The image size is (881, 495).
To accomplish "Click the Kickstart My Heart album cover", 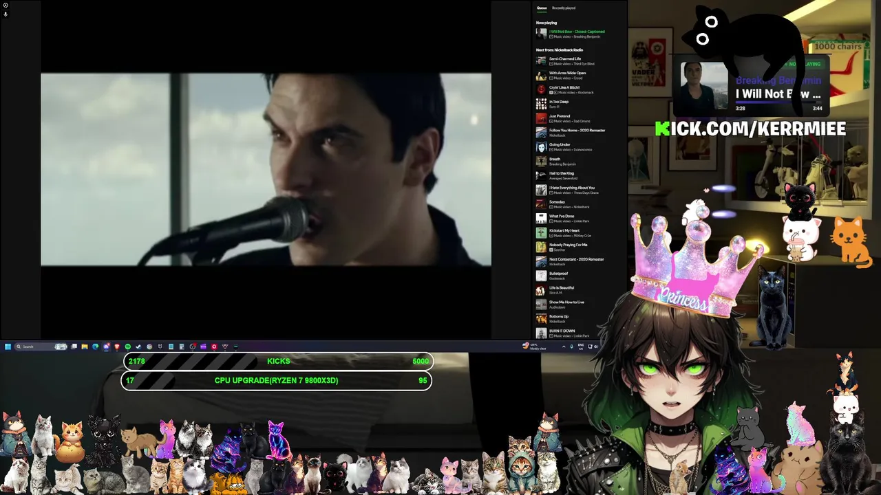I will click(542, 232).
